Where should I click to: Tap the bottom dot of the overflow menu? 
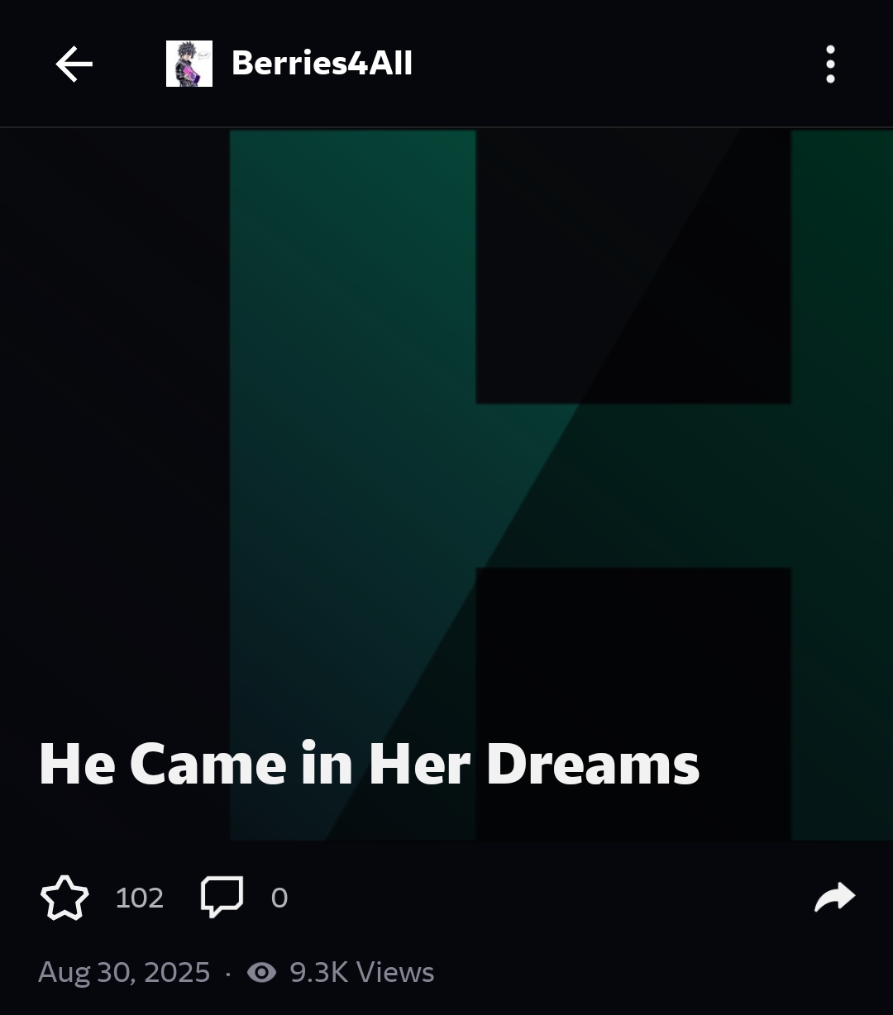click(830, 79)
